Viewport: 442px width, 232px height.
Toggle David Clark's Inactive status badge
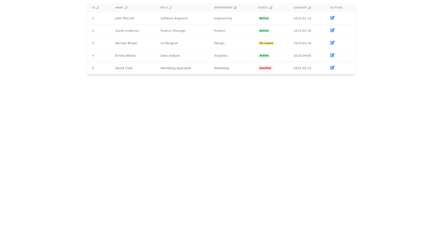pyautogui.click(x=265, y=68)
